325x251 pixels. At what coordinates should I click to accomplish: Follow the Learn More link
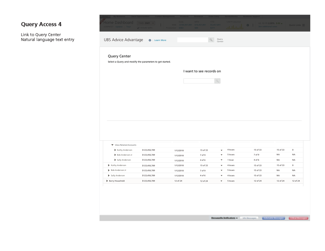coord(160,40)
